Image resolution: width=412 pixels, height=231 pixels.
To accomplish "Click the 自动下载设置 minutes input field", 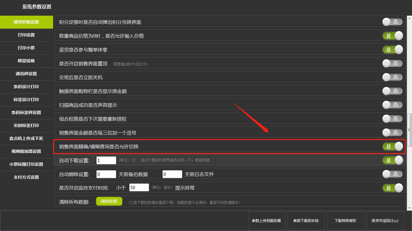I will [106, 160].
